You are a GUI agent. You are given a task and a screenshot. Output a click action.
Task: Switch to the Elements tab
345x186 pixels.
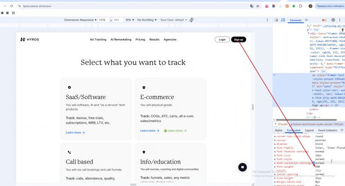pos(296,20)
